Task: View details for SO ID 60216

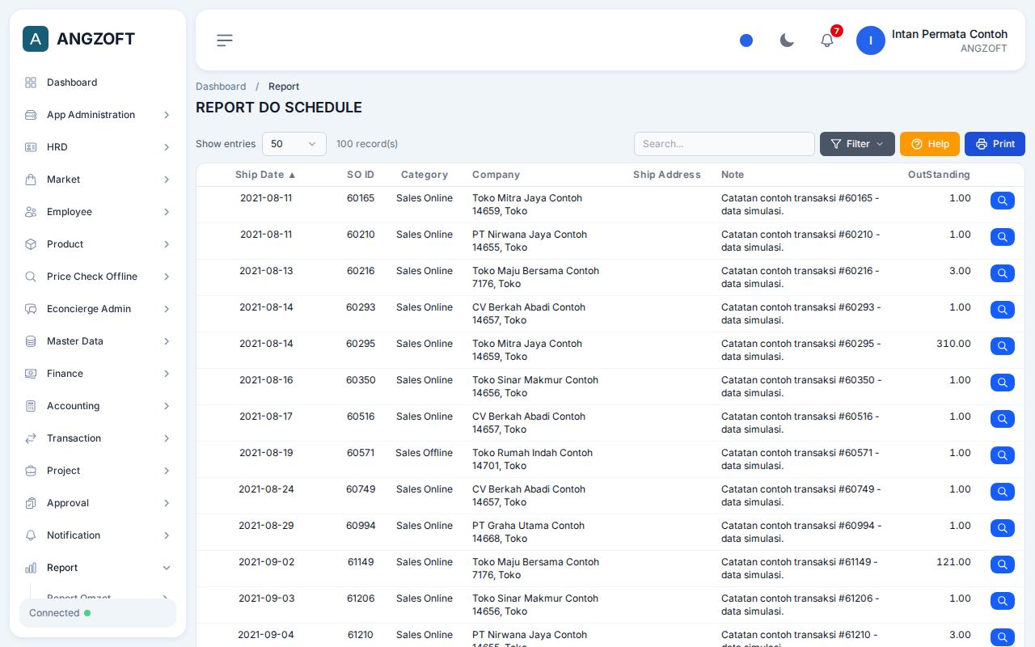Action: pyautogui.click(x=1003, y=273)
